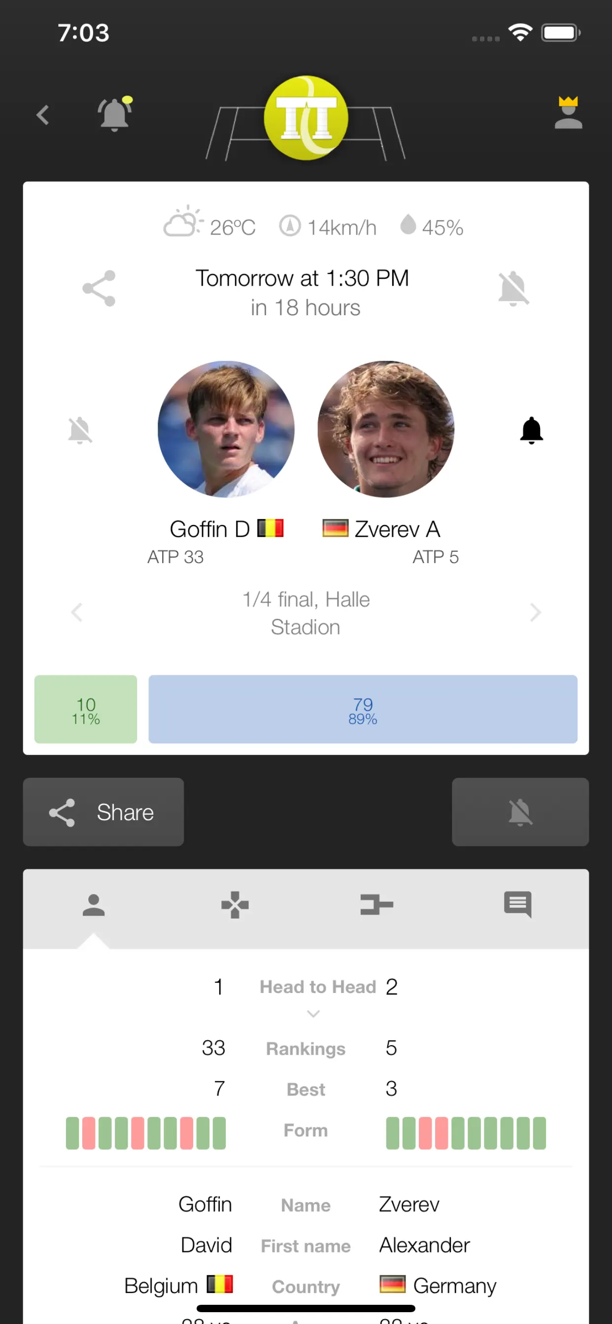This screenshot has height=1324, width=612.
Task: Enable notifications for Goffin D
Action: tap(80, 430)
